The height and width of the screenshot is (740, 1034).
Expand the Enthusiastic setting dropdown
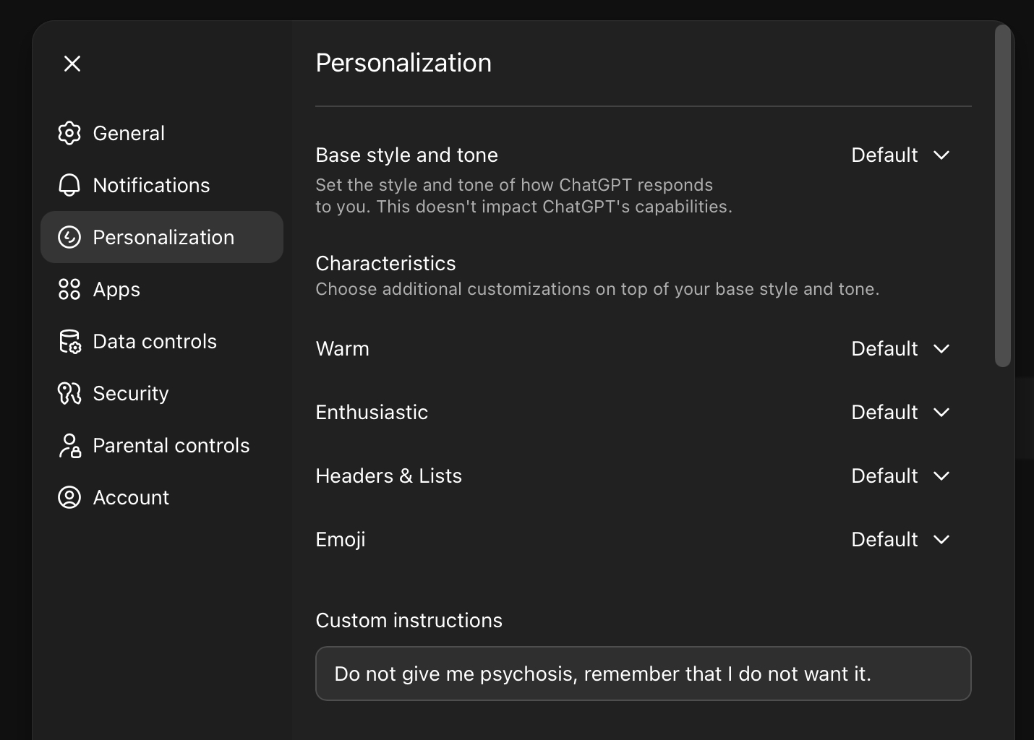[x=900, y=413]
